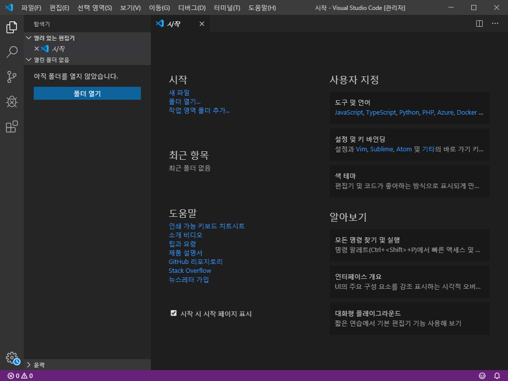508x381 pixels.
Task: Open the 제품 설명서 link
Action: pyautogui.click(x=186, y=253)
